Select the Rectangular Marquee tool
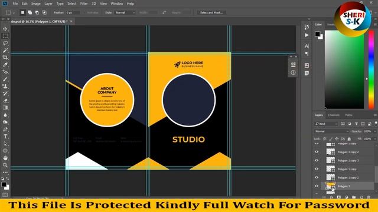378x212 pixels. [x=5, y=36]
